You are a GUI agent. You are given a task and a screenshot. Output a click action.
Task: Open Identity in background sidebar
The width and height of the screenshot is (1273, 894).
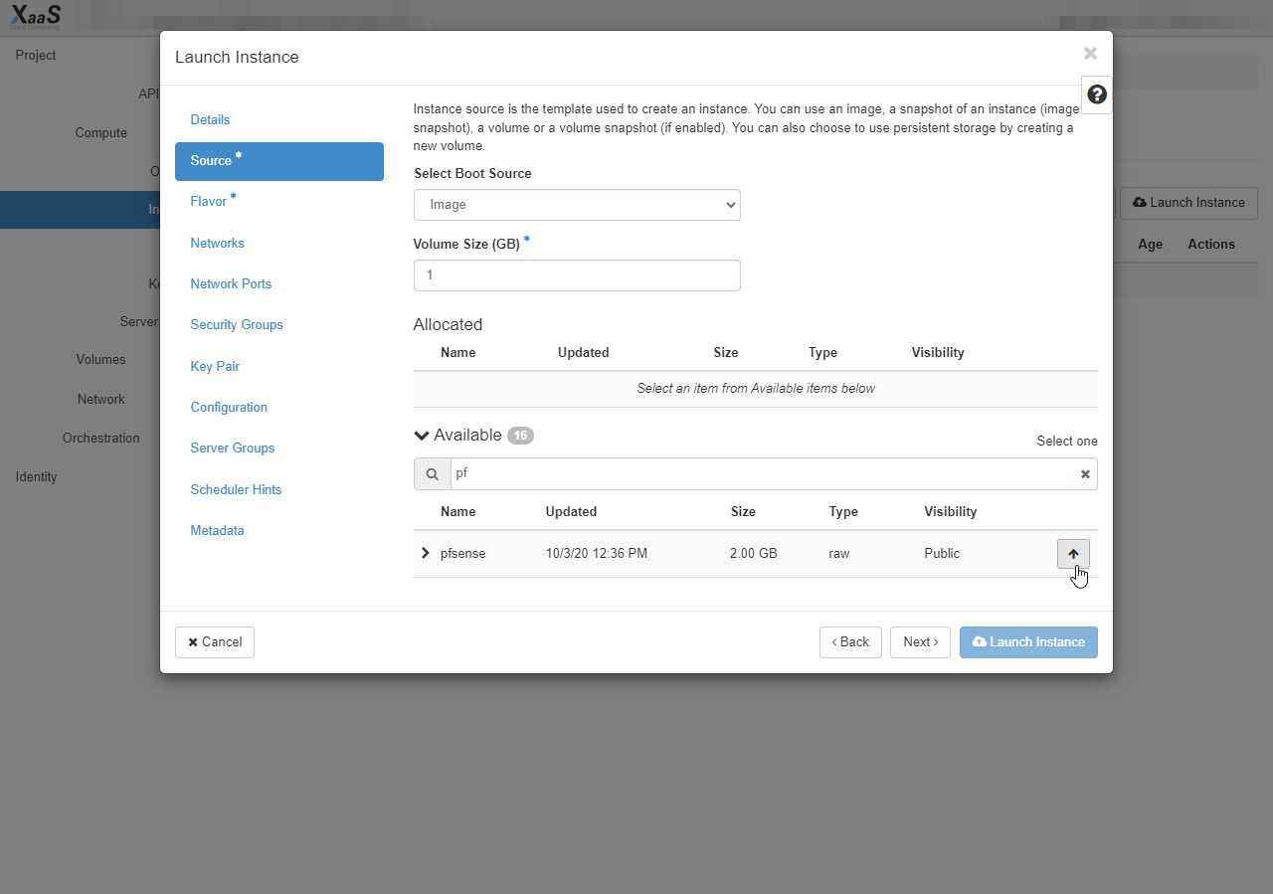click(x=36, y=476)
